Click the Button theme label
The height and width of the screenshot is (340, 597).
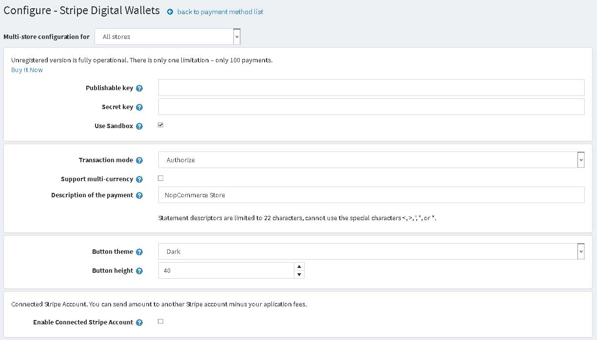(113, 251)
